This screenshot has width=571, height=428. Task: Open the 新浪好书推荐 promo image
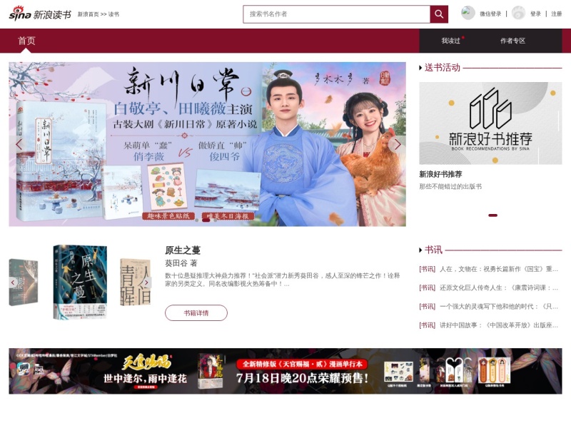(490, 123)
